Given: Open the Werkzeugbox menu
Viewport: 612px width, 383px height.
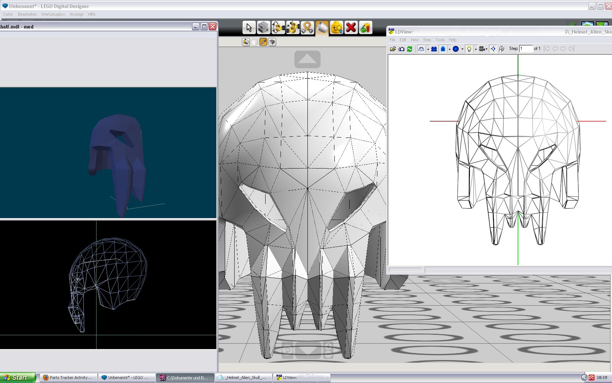Looking at the screenshot, I should tap(53, 14).
